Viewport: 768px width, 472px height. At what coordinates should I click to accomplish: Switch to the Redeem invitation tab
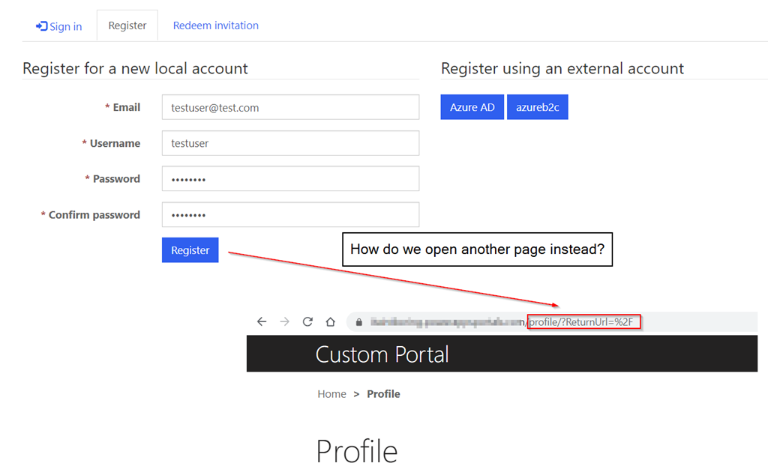tap(215, 25)
